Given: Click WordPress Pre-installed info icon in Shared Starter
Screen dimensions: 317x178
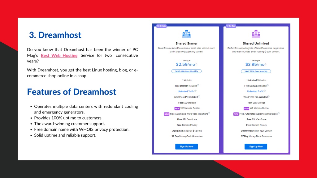Looking at the screenshot, I should pos(199,96).
